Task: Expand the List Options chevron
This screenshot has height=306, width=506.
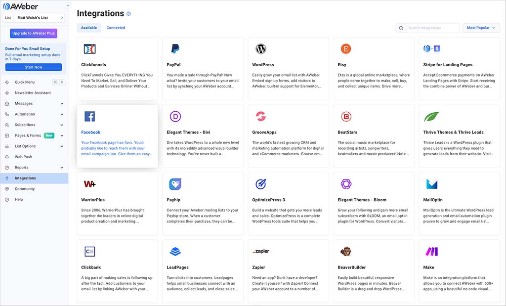Action: pyautogui.click(x=62, y=146)
